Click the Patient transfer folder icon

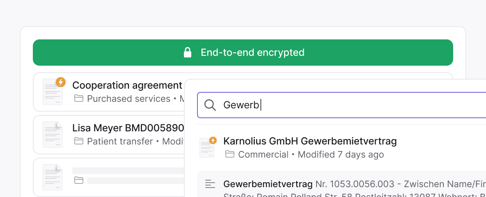78,141
